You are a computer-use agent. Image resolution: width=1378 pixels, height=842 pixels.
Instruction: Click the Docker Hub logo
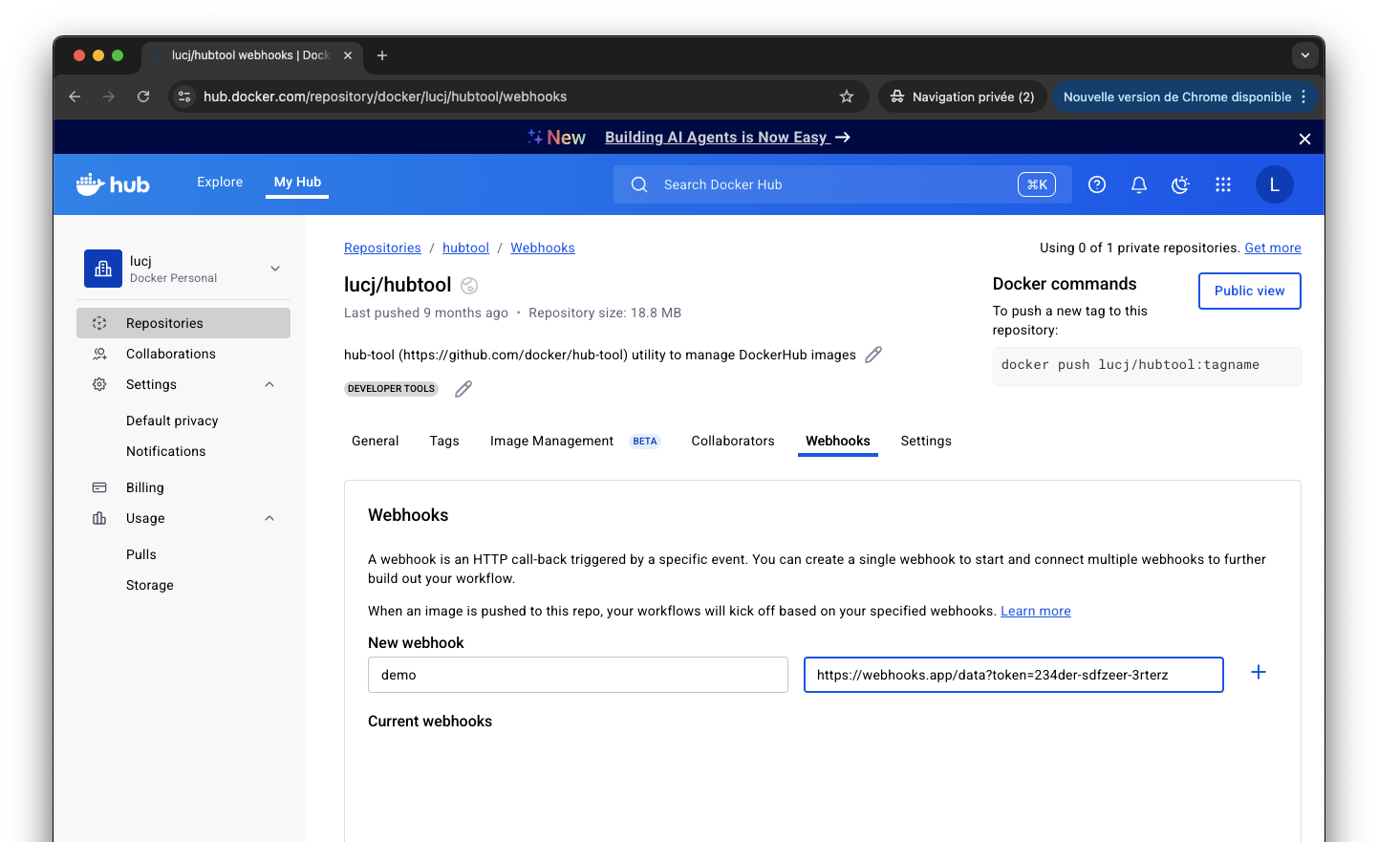click(113, 184)
